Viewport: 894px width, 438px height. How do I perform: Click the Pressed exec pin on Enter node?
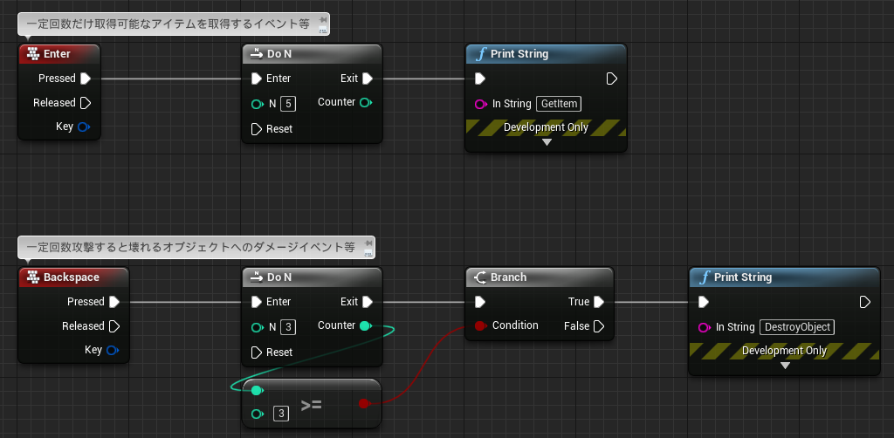[x=85, y=78]
